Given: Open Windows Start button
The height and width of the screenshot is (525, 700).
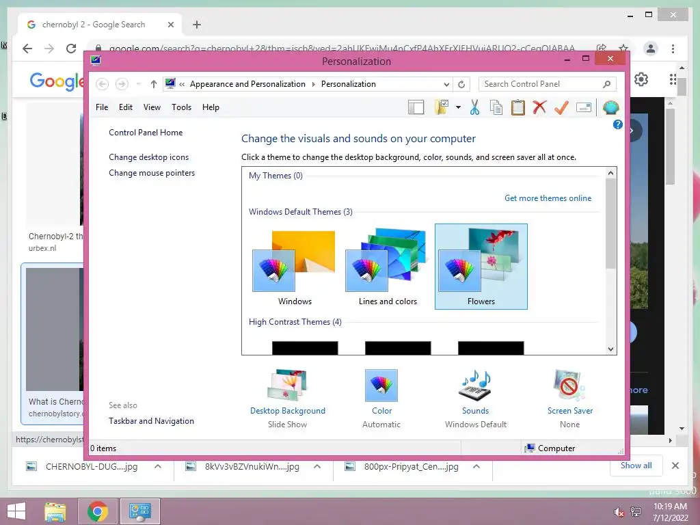Looking at the screenshot, I should point(16,511).
